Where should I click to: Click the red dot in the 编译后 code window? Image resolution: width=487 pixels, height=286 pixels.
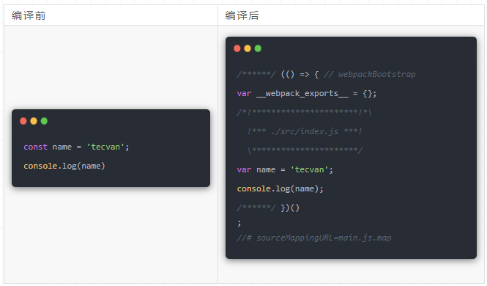(x=237, y=48)
